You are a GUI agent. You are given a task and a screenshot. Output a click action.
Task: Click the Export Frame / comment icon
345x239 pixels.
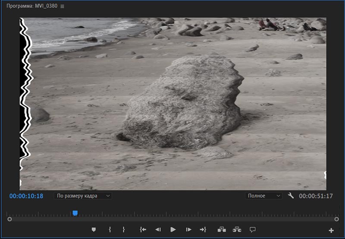tap(252, 230)
